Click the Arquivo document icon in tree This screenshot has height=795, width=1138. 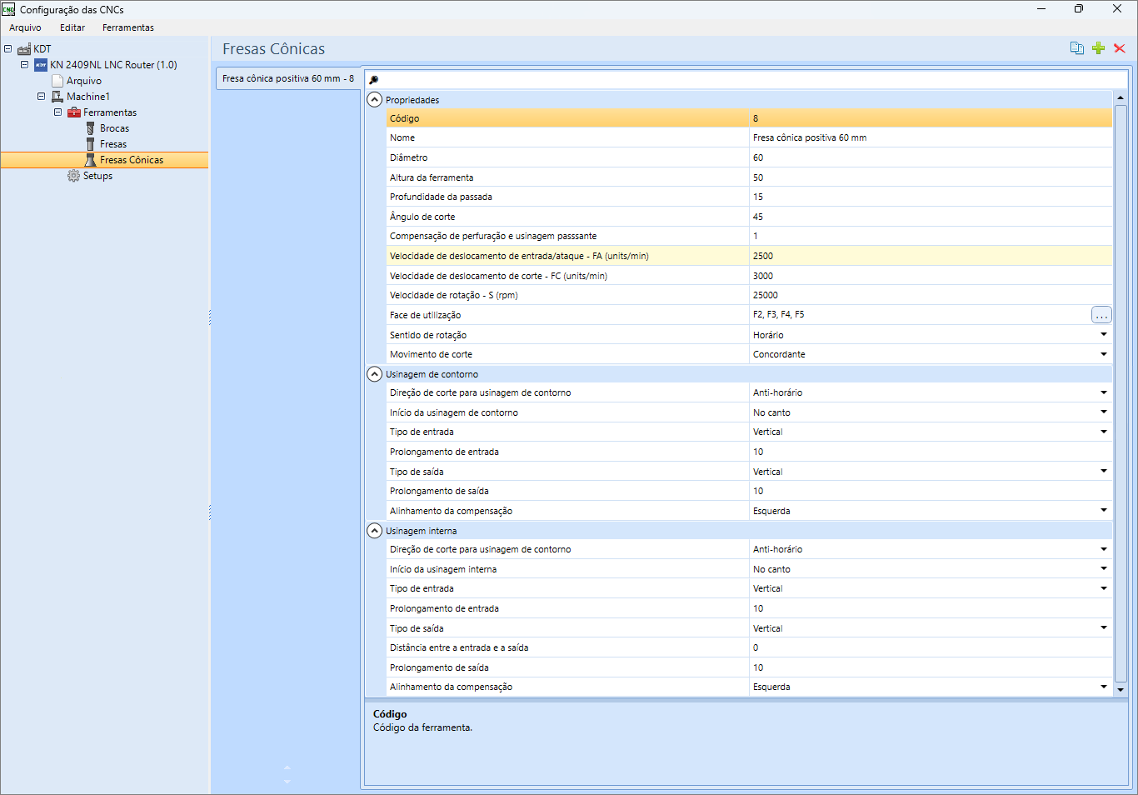tap(57, 81)
